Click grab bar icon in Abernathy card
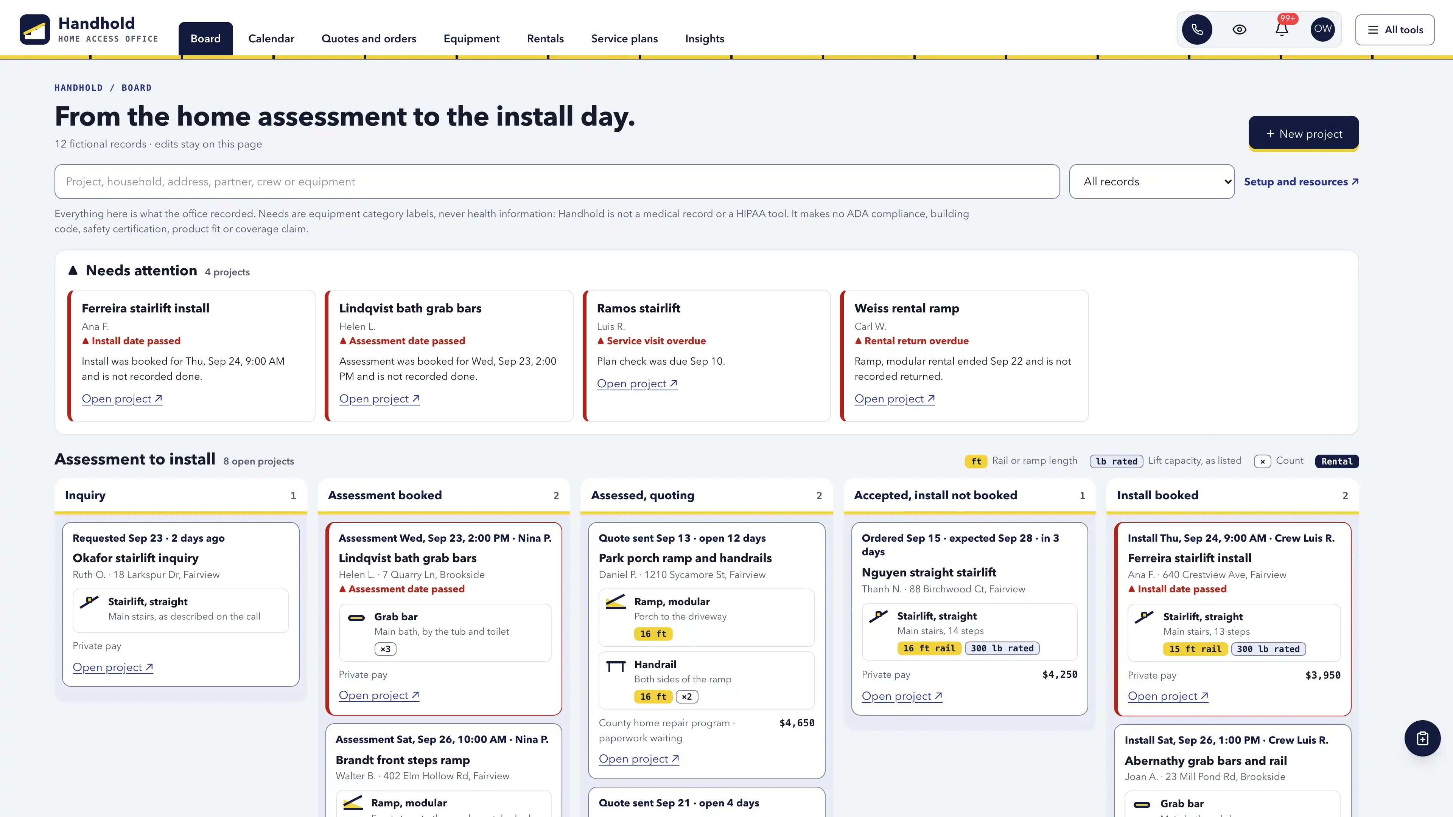Image resolution: width=1453 pixels, height=817 pixels. (x=1142, y=805)
